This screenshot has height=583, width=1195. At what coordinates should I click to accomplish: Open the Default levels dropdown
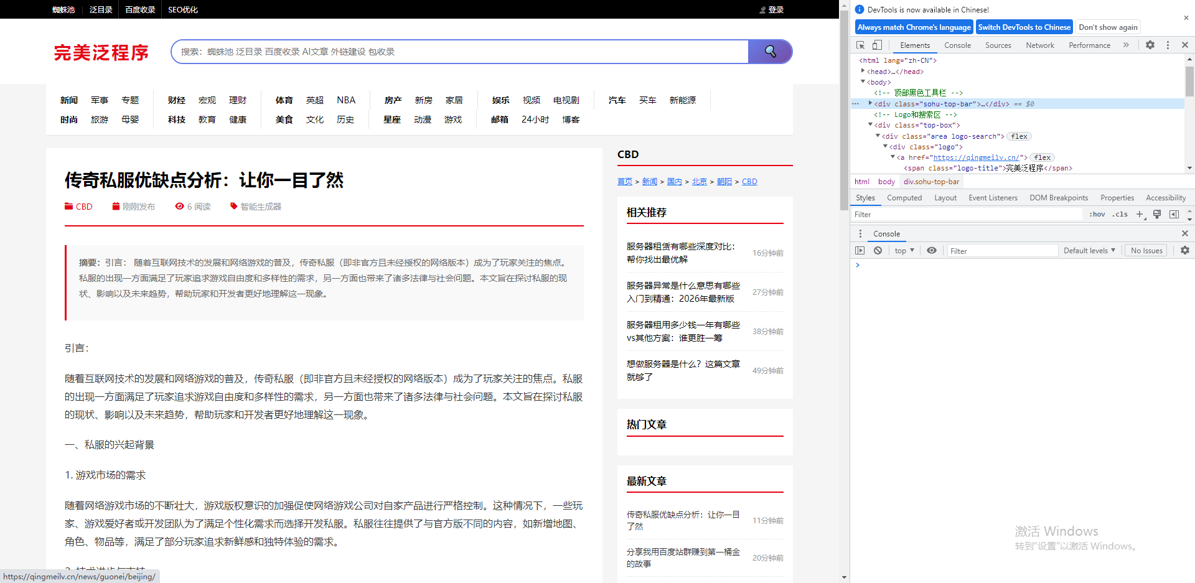pos(1089,251)
